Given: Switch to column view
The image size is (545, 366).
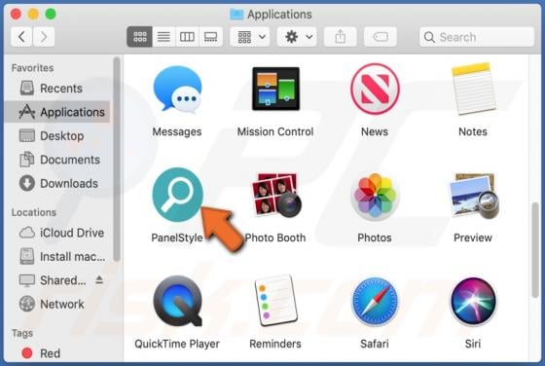Looking at the screenshot, I should point(187,36).
